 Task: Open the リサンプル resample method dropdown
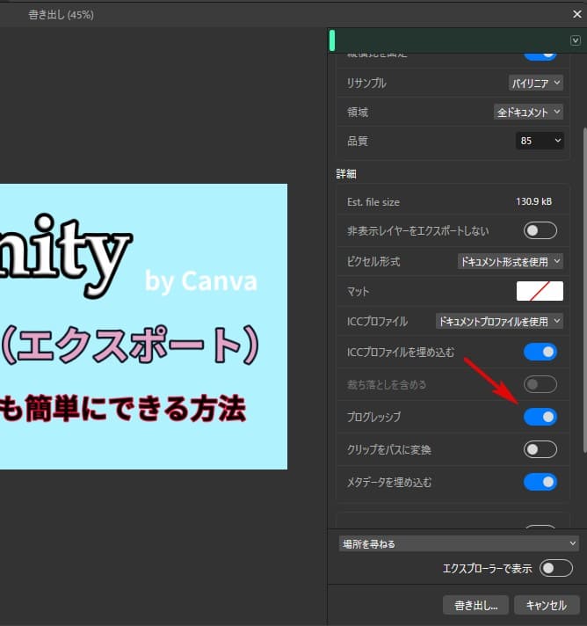536,84
